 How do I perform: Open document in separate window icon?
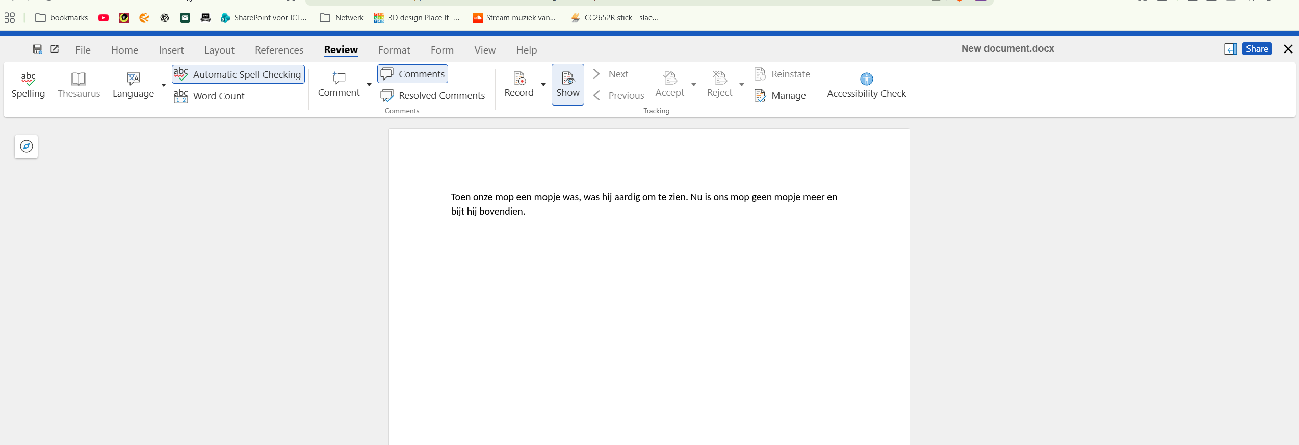55,49
